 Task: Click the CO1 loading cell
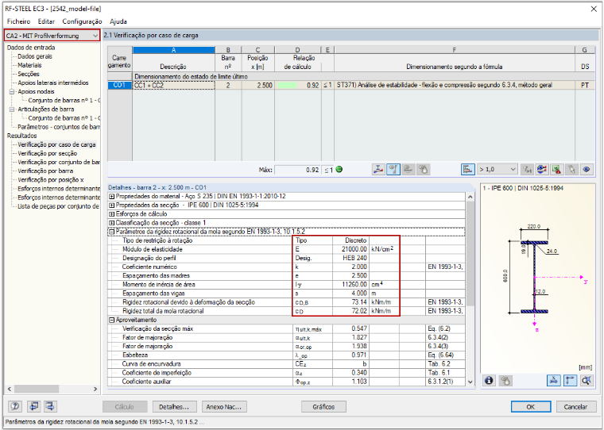click(x=119, y=86)
